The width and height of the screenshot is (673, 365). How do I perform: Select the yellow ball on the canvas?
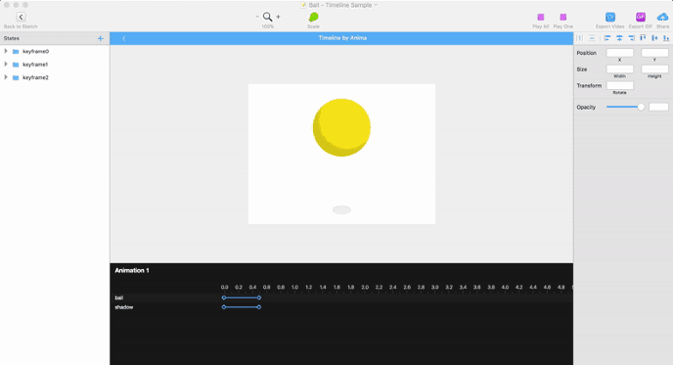[341, 127]
